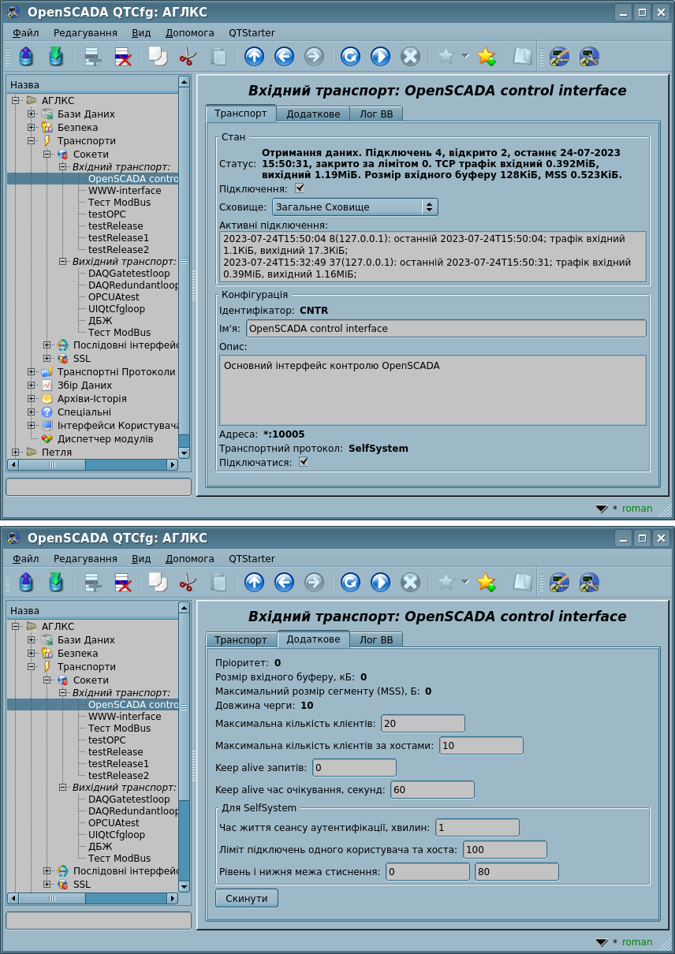The image size is (675, 954).
Task: Open the Допомога menu in the upper window
Action: [189, 32]
